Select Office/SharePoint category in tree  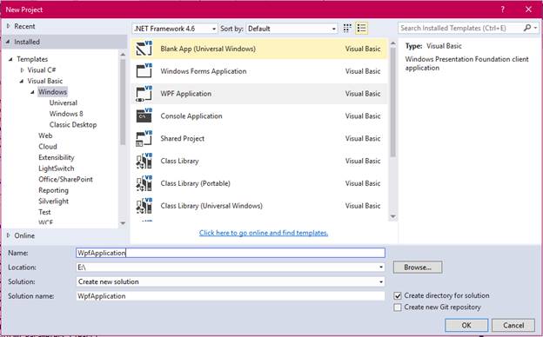(x=66, y=180)
